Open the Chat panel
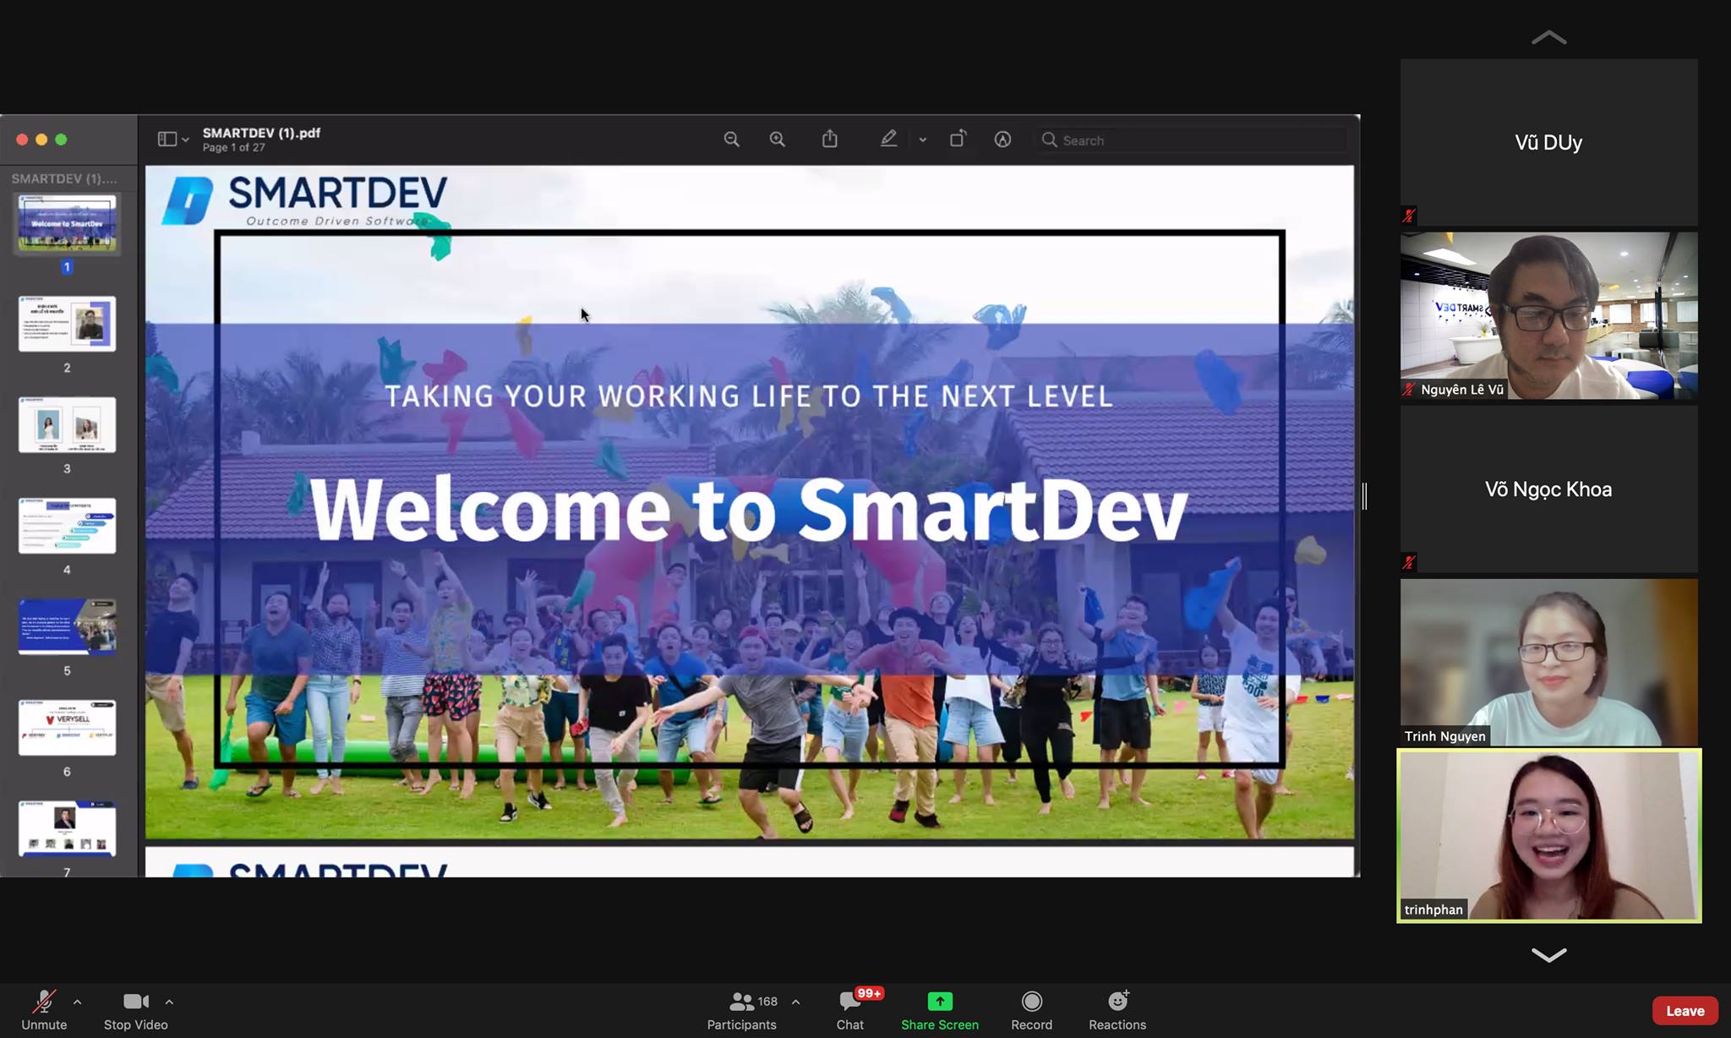This screenshot has height=1038, width=1731. [850, 1009]
